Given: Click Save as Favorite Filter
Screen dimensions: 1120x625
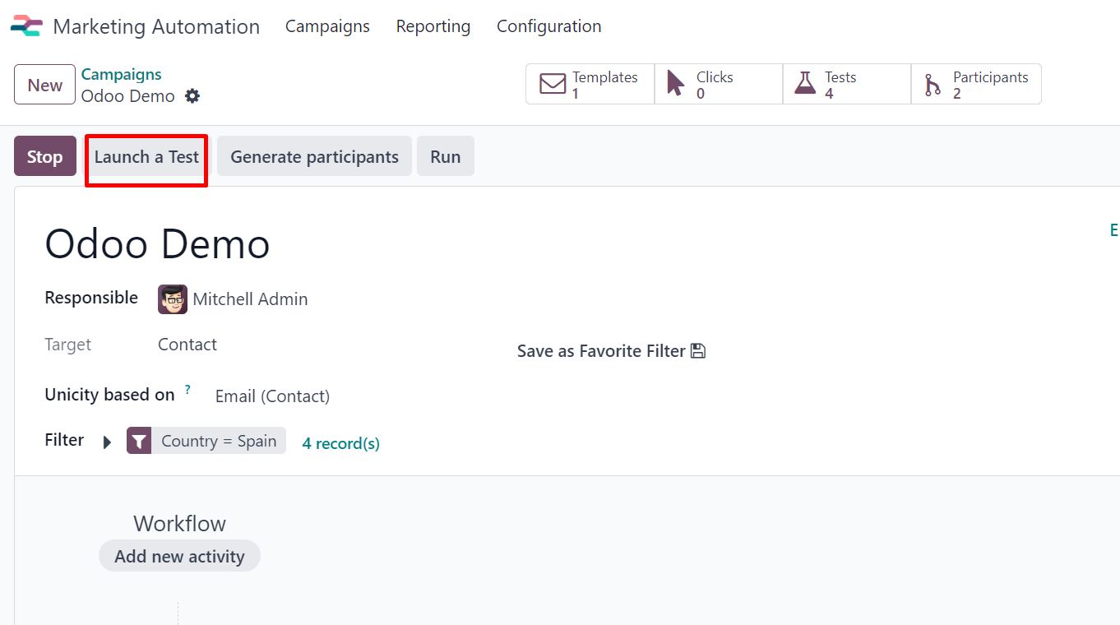Looking at the screenshot, I should pyautogui.click(x=611, y=351).
